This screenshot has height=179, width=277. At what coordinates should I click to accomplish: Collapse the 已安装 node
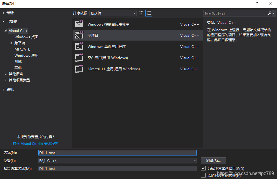click(3, 21)
